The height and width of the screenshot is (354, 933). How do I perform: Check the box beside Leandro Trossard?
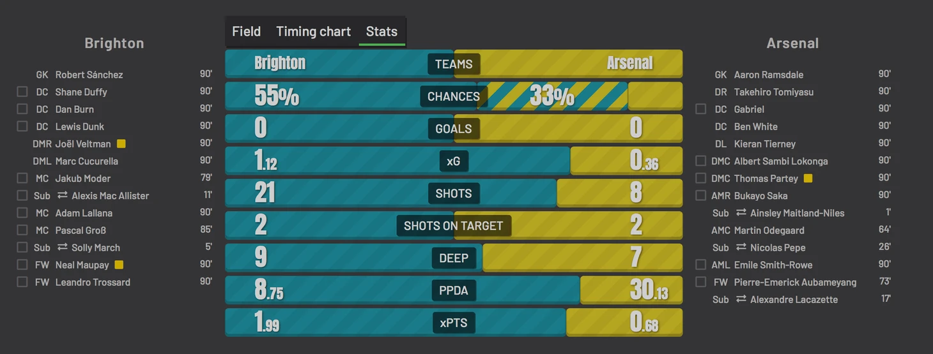[22, 282]
